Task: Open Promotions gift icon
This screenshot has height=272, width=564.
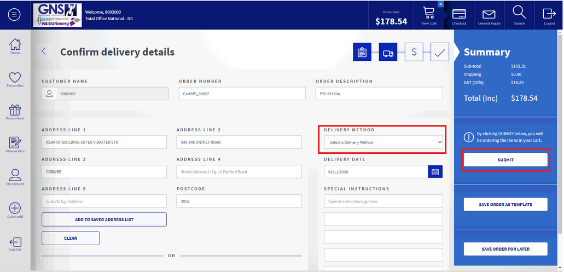Action: coord(15,112)
